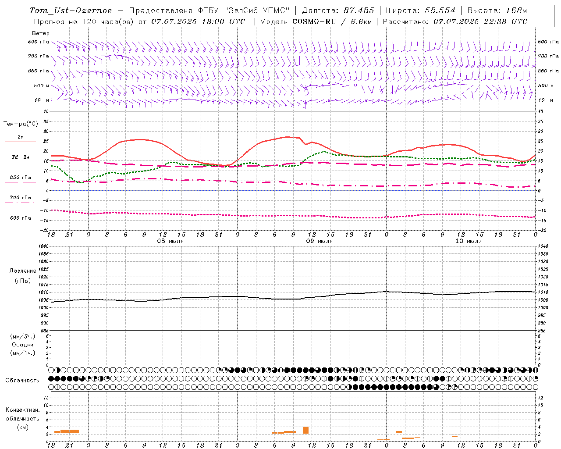Viewport: 561px width, 449px height.
Task: Click the '500 м' wind level label on left
Action: click(x=42, y=86)
